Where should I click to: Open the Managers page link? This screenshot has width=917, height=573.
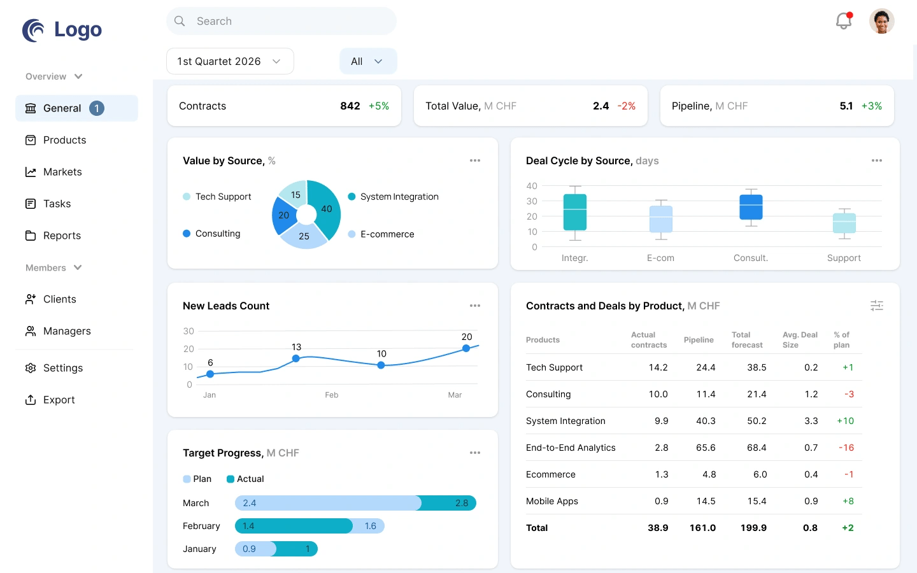pyautogui.click(x=76, y=331)
